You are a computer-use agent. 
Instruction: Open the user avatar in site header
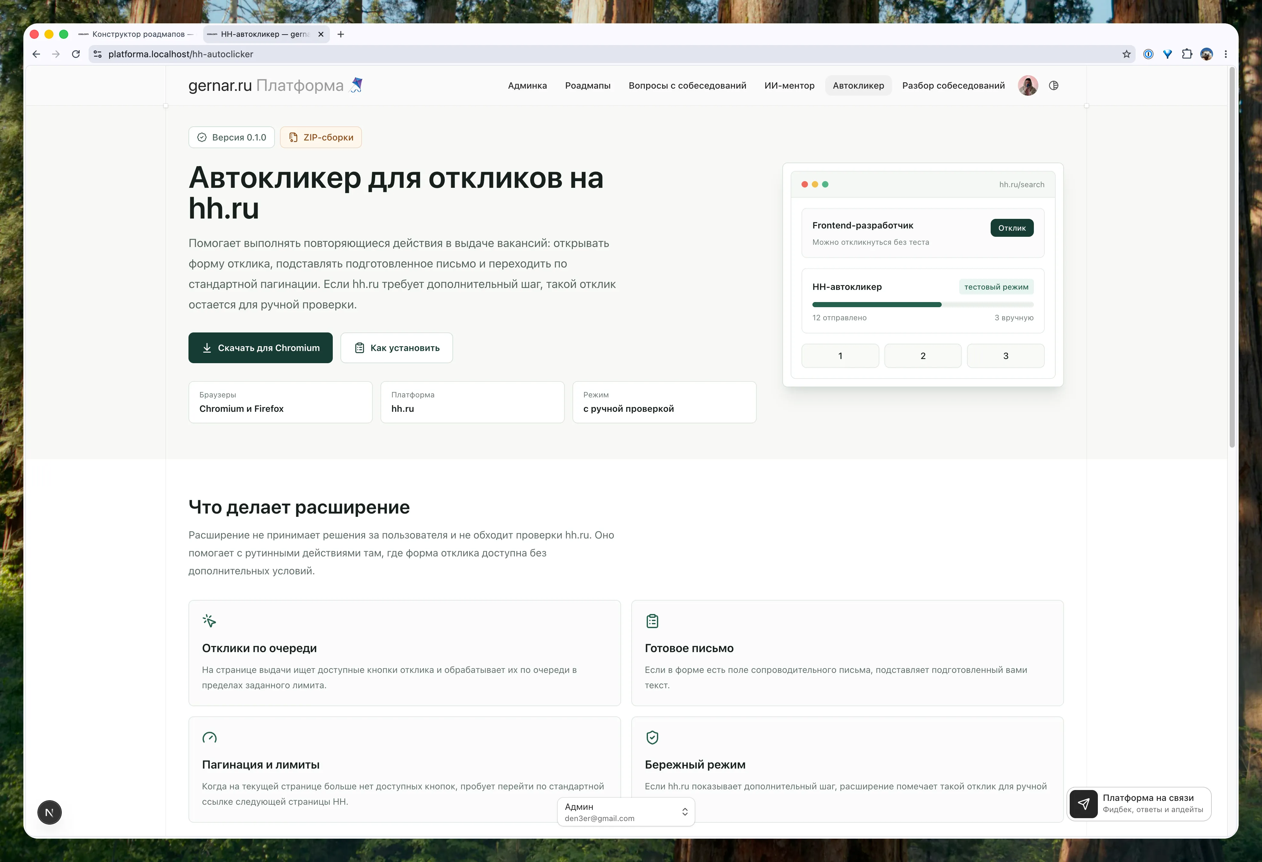pos(1028,85)
